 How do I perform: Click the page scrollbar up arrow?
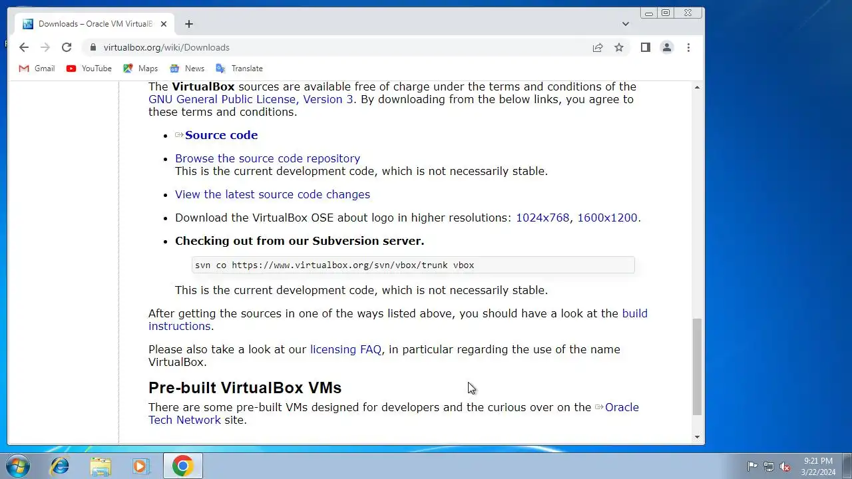pos(697,87)
